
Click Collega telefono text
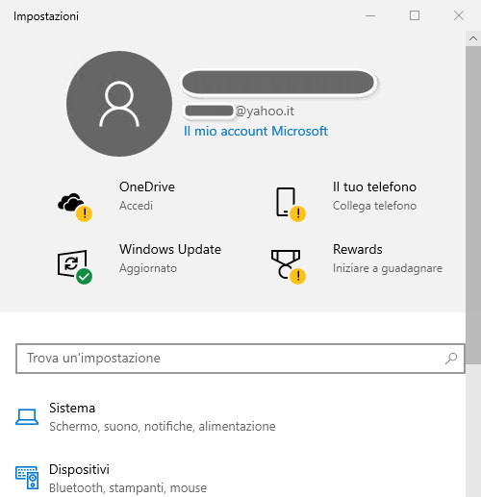pyautogui.click(x=374, y=206)
